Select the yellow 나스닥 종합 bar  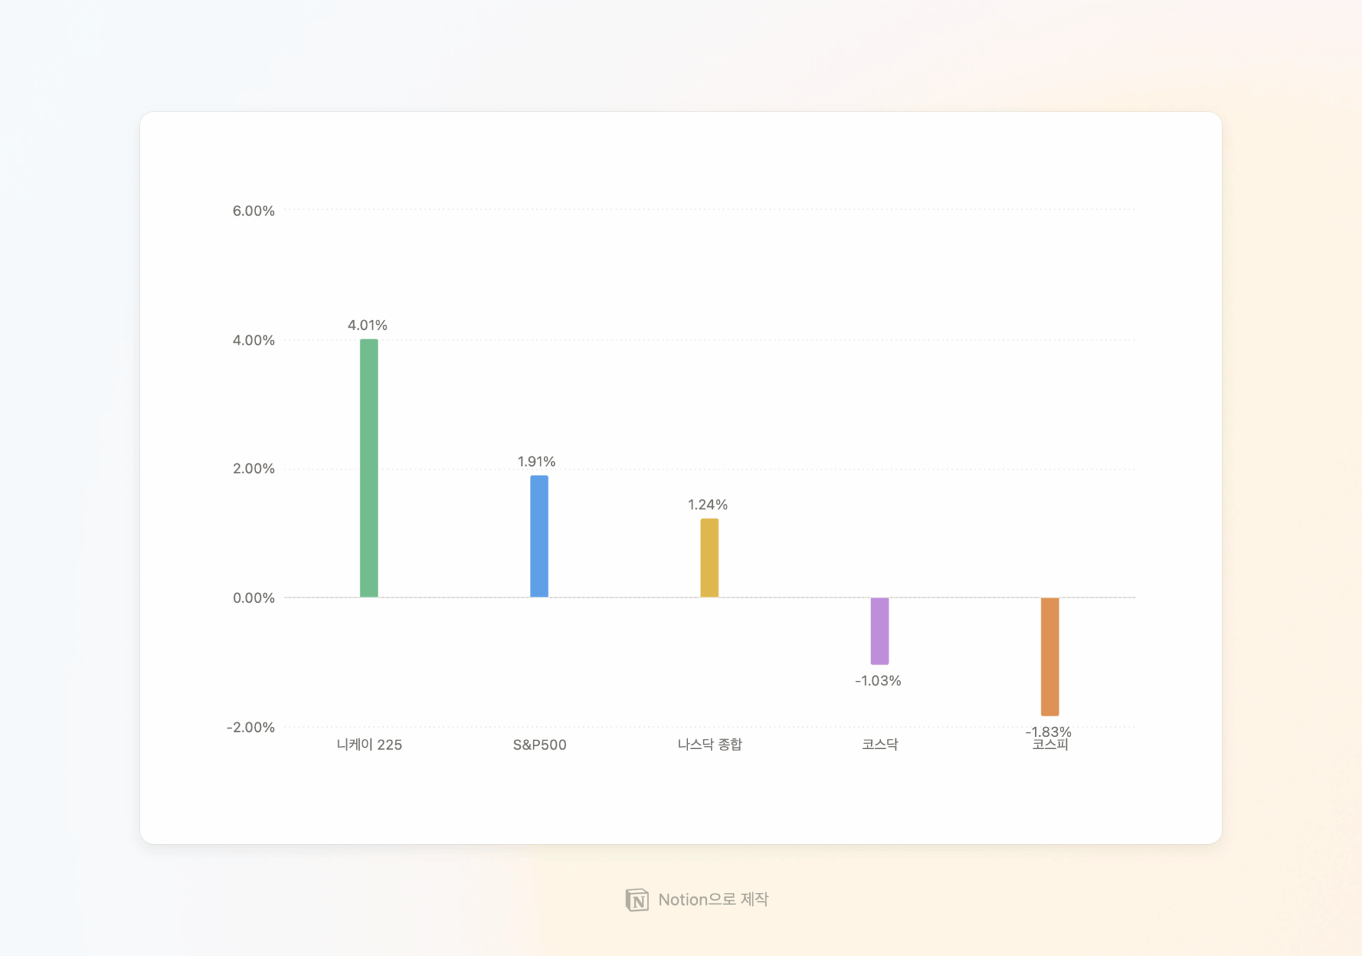coord(709,557)
